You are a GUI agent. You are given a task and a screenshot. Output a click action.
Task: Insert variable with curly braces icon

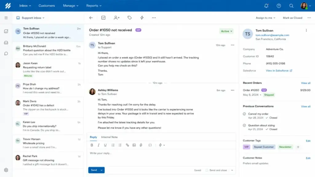(150, 145)
